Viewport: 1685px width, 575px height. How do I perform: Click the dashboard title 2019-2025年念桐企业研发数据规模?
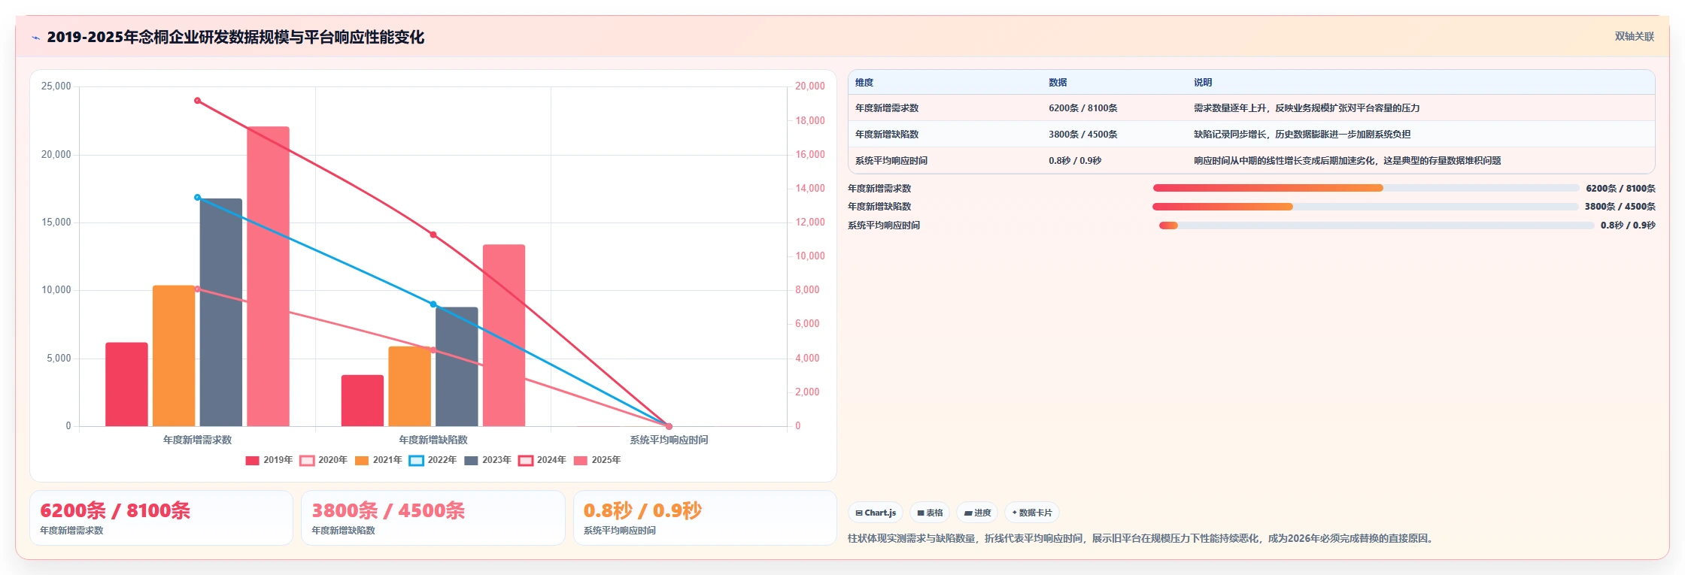235,38
